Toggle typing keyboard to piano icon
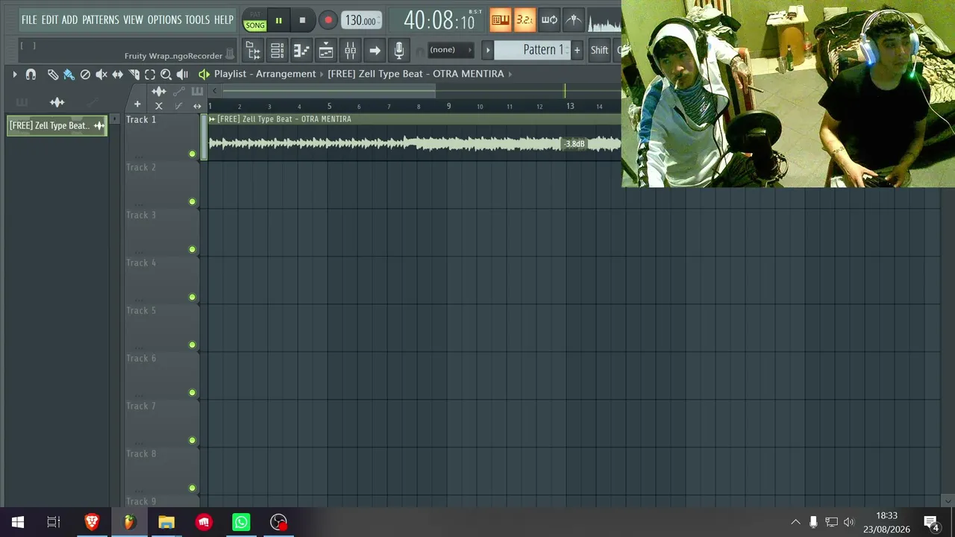Viewport: 955px width, 537px height. click(x=500, y=20)
